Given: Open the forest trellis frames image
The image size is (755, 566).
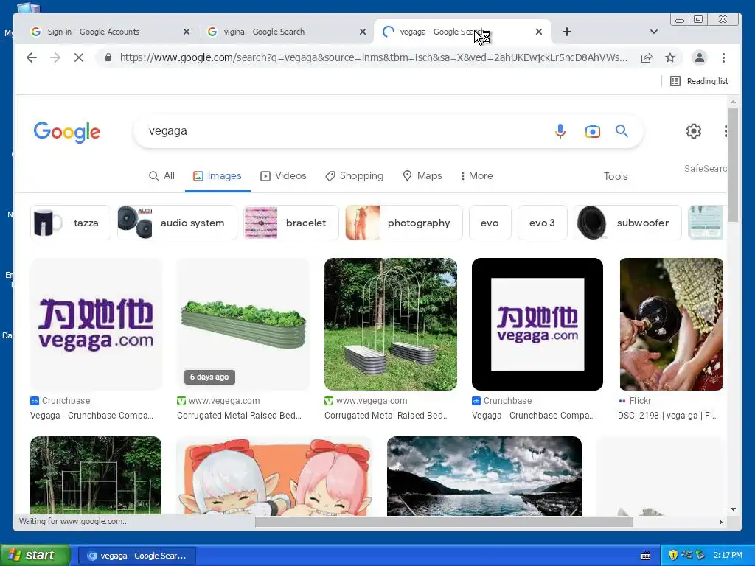Looking at the screenshot, I should coord(96,476).
